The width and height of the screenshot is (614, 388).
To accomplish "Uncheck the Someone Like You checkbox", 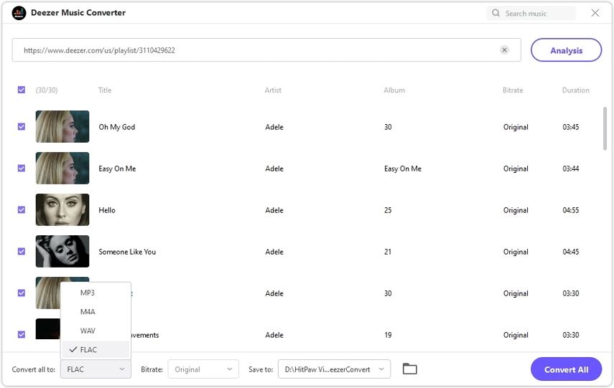I will (x=22, y=252).
